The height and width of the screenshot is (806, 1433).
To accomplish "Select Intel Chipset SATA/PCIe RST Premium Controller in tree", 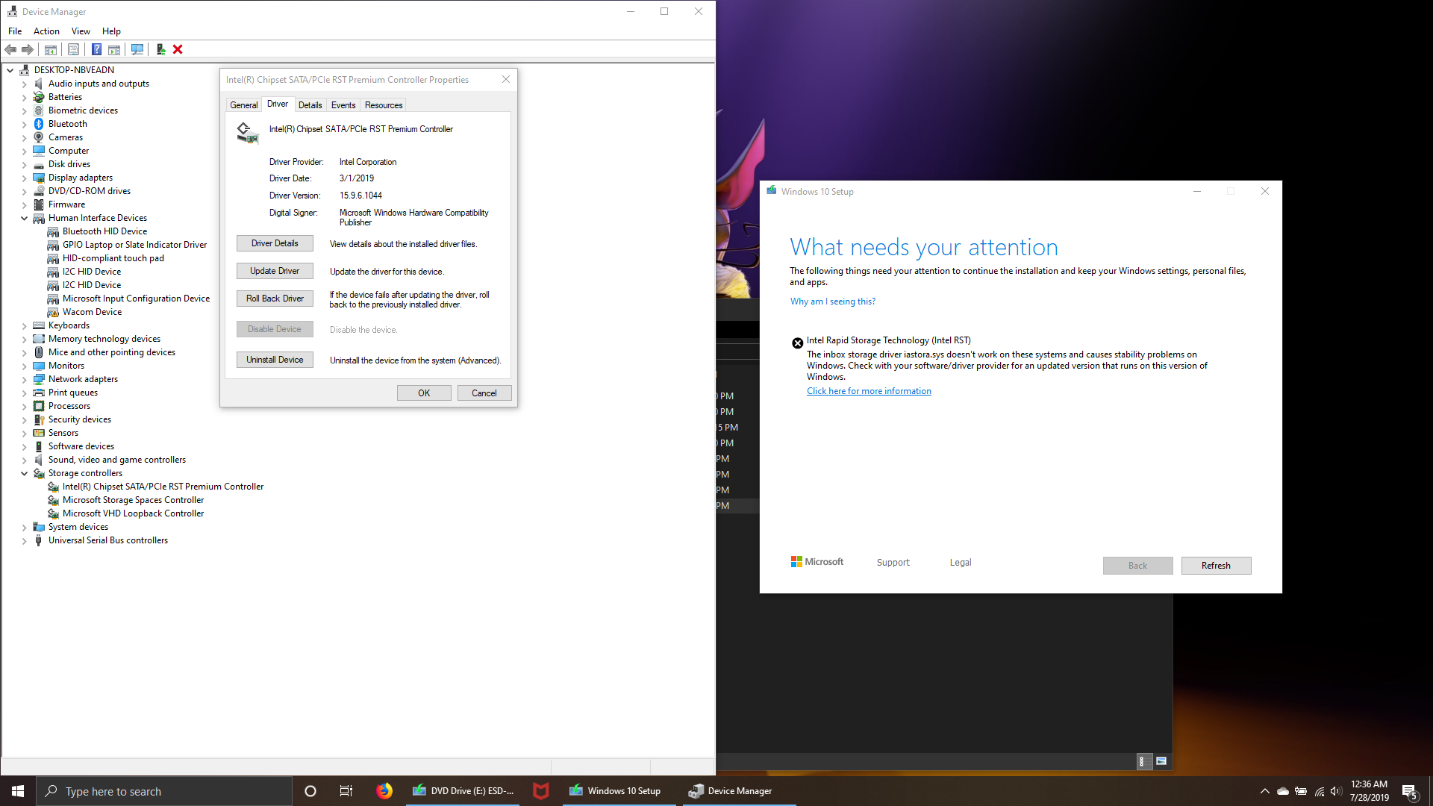I will (x=163, y=487).
